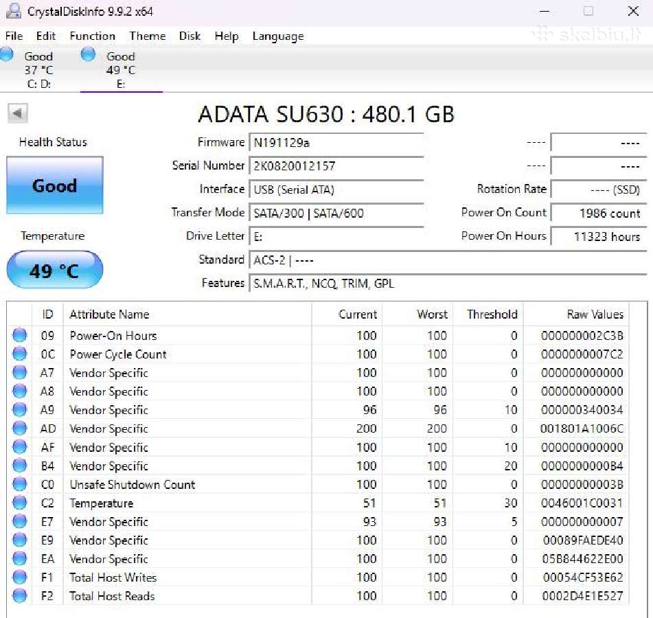Screen dimensions: 653x618
Task: Minimize the CrystalDiskInfo window
Action: click(x=545, y=11)
